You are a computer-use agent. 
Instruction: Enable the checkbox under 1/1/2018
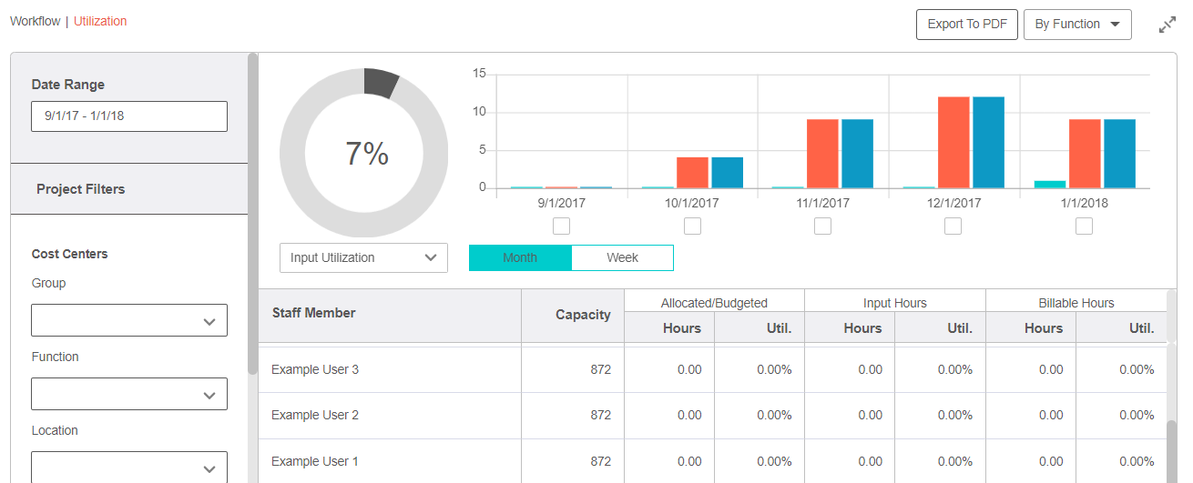tap(1084, 226)
